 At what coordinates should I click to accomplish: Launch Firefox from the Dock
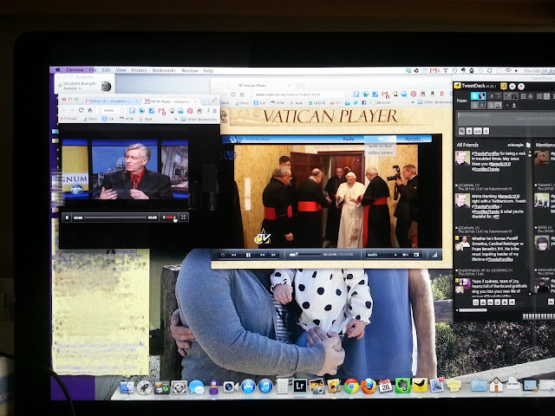(x=368, y=387)
